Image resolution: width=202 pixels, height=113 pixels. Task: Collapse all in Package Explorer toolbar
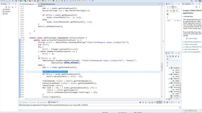[6, 7]
